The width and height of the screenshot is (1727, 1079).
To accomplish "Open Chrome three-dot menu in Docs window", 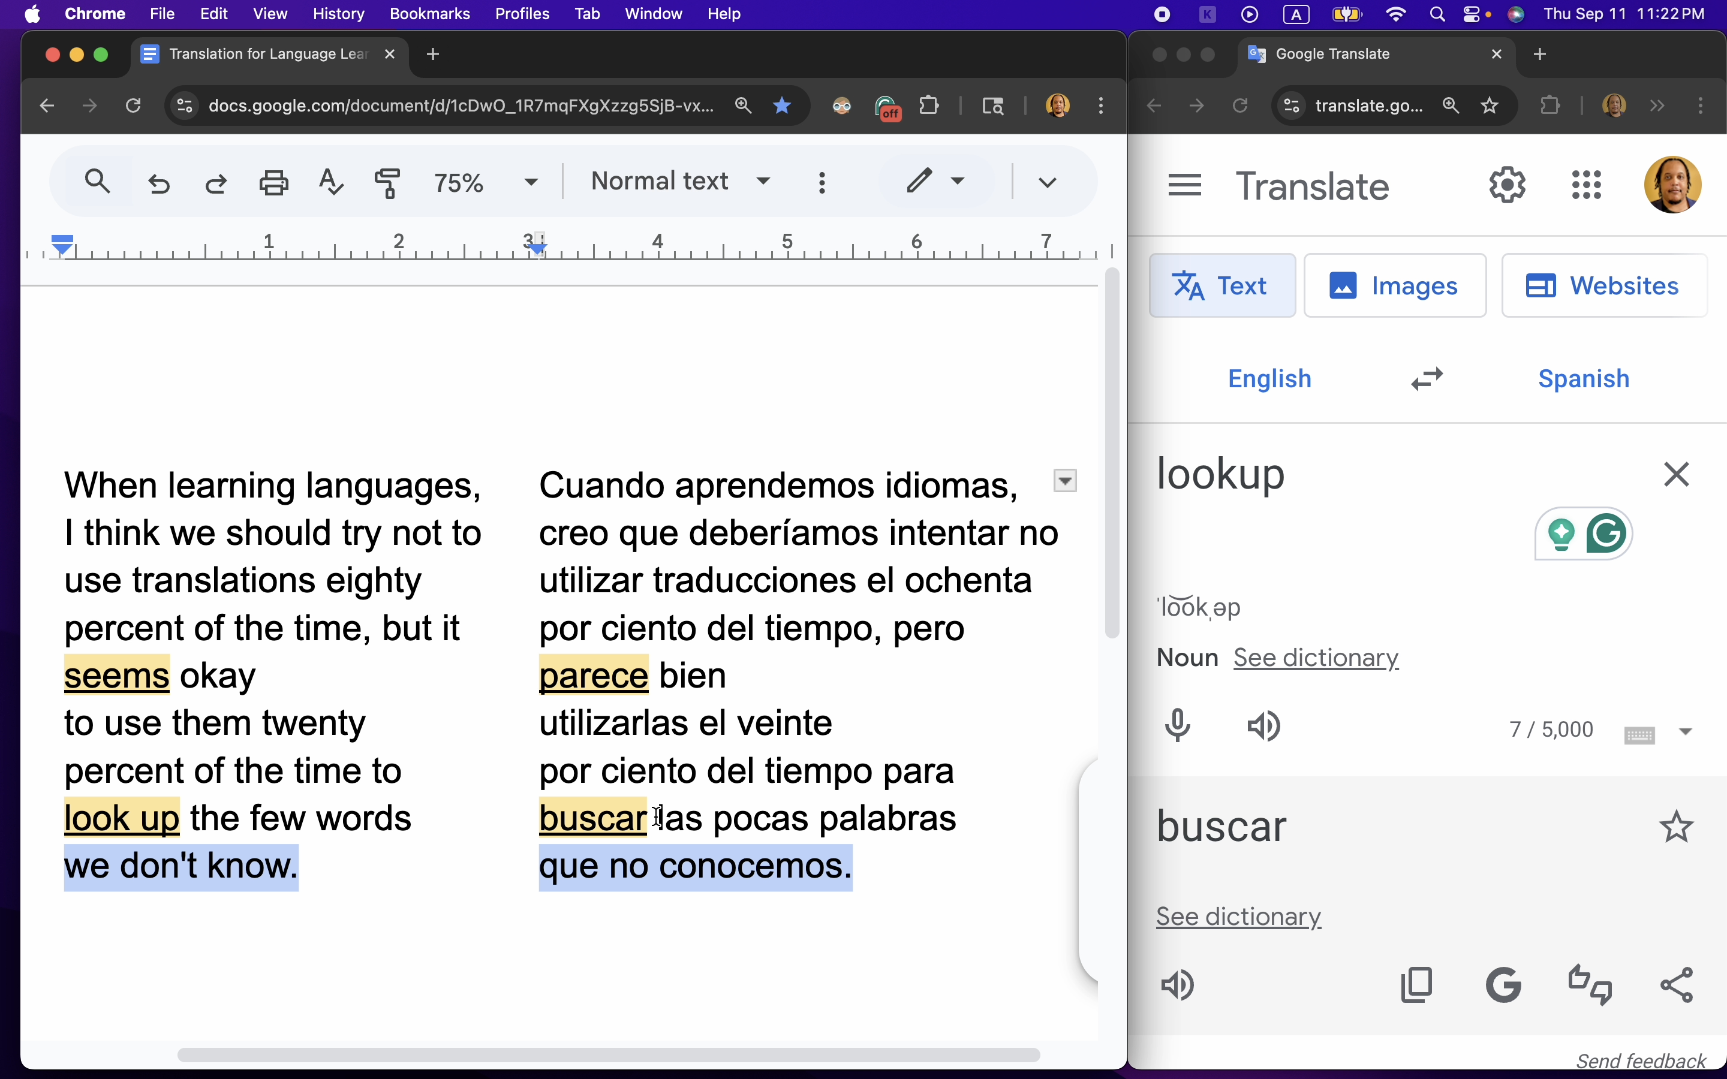I will [1101, 106].
